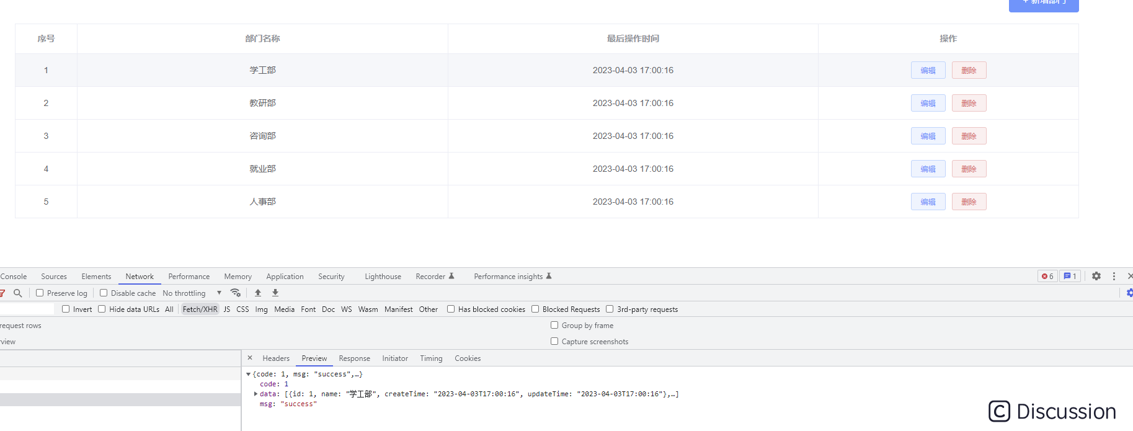The height and width of the screenshot is (431, 1133).
Task: Open the Security tab
Action: pyautogui.click(x=331, y=277)
